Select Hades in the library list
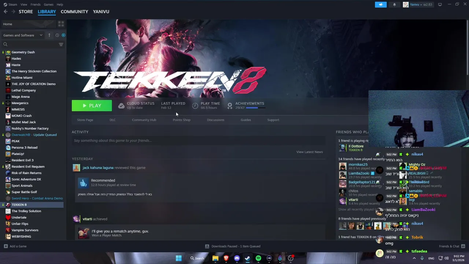469x264 pixels. click(x=16, y=58)
